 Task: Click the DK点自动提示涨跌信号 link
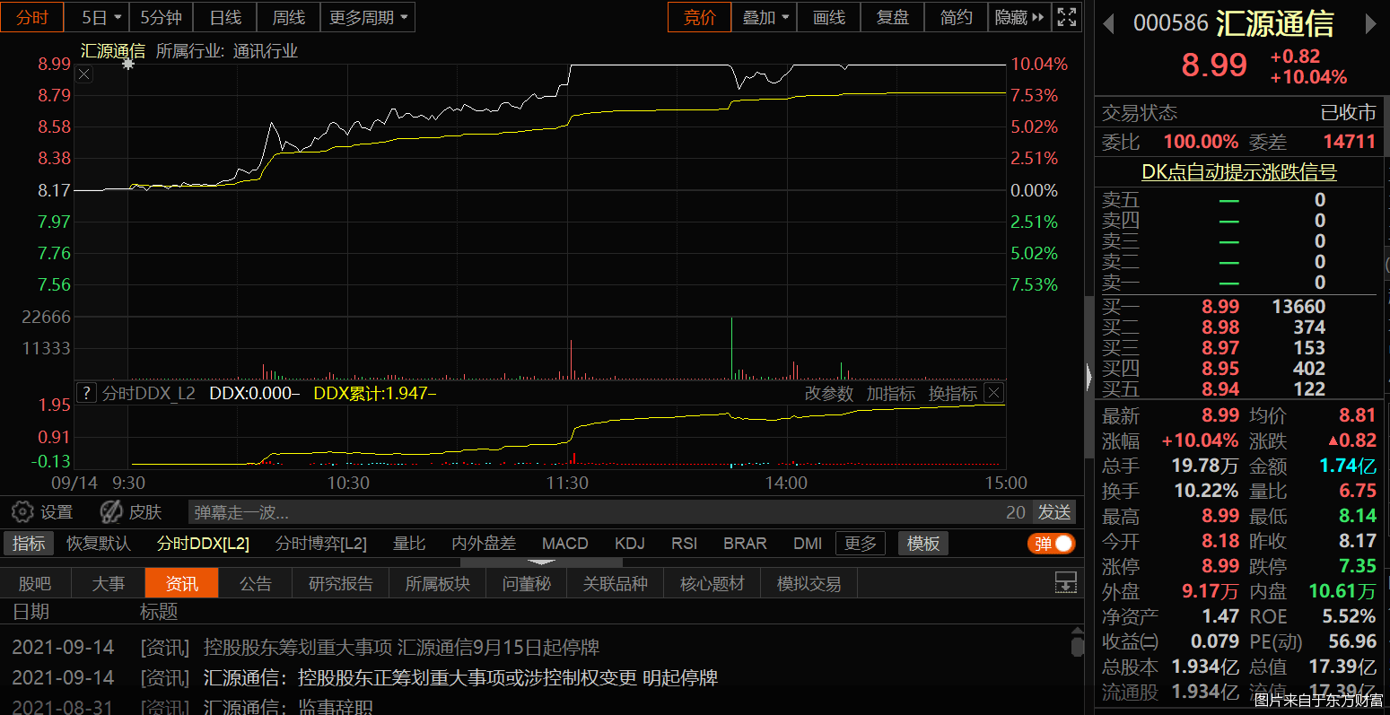pyautogui.click(x=1239, y=172)
